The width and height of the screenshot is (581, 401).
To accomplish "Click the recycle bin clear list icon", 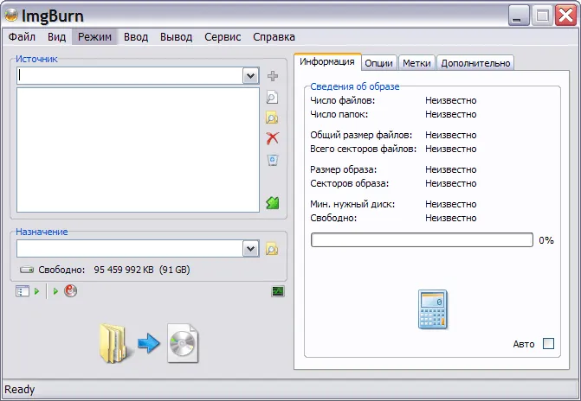I will point(273,160).
